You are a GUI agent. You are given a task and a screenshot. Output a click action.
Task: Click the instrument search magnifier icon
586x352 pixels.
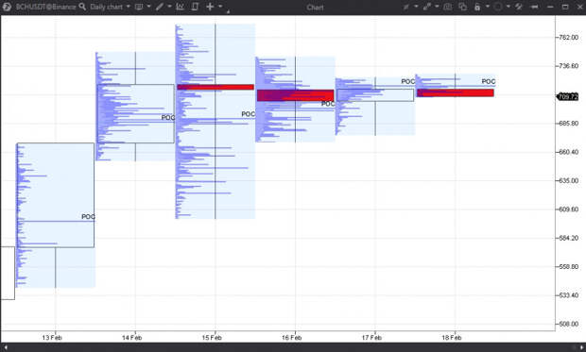pyautogui.click(x=82, y=7)
